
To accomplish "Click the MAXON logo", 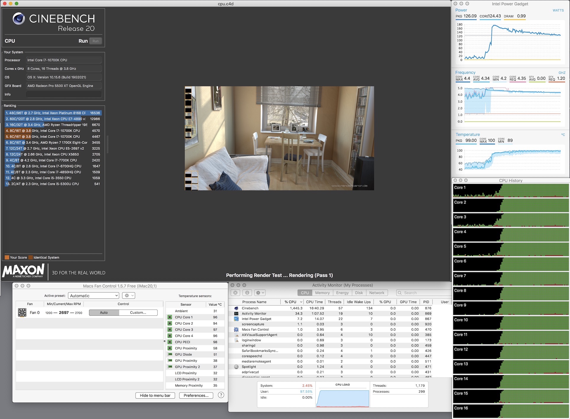I will 24,271.
